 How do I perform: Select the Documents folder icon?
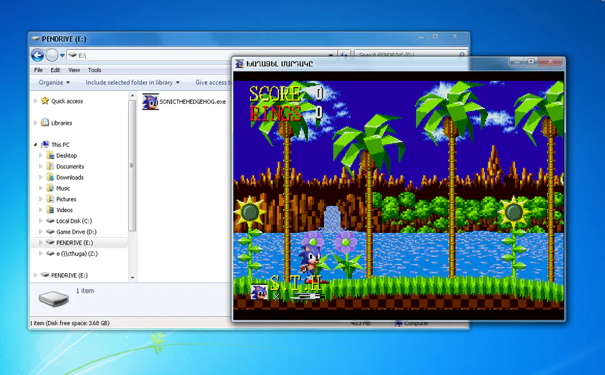pyautogui.click(x=50, y=166)
